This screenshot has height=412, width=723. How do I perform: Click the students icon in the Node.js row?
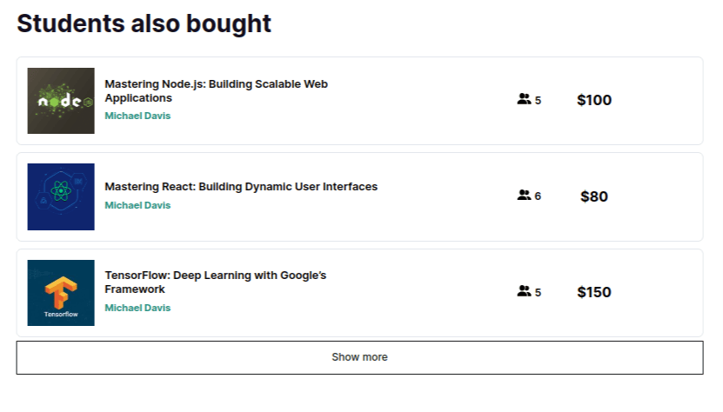(524, 100)
